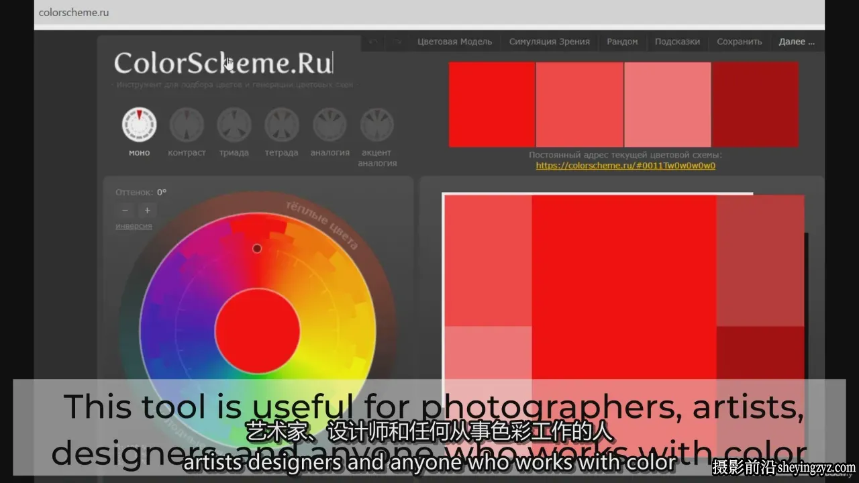Image resolution: width=859 pixels, height=483 pixels.
Task: Click the tagline text under the ColorScheme.Ru logo
Action: click(234, 85)
